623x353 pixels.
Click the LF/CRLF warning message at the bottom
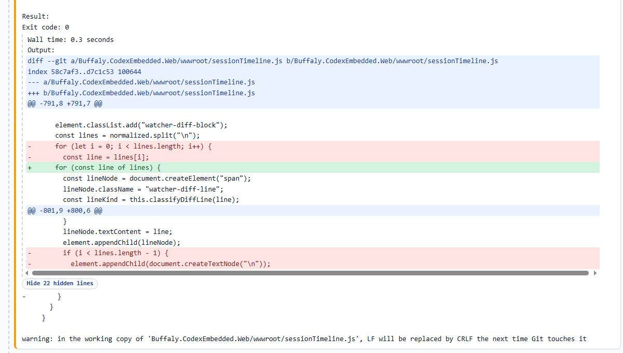[x=303, y=339]
